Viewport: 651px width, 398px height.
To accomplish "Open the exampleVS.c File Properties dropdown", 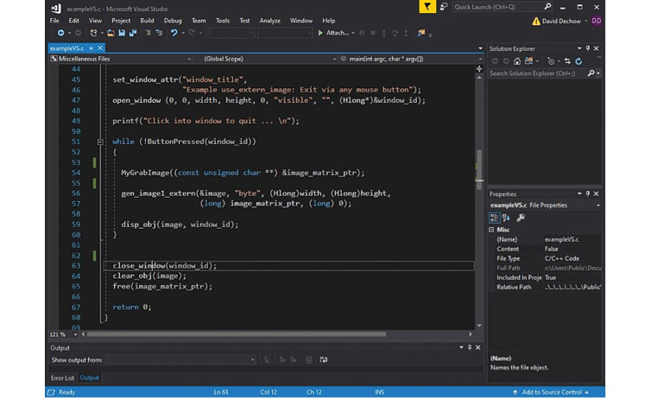I will 598,205.
